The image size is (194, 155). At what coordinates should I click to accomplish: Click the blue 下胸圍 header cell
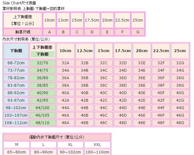16,51
